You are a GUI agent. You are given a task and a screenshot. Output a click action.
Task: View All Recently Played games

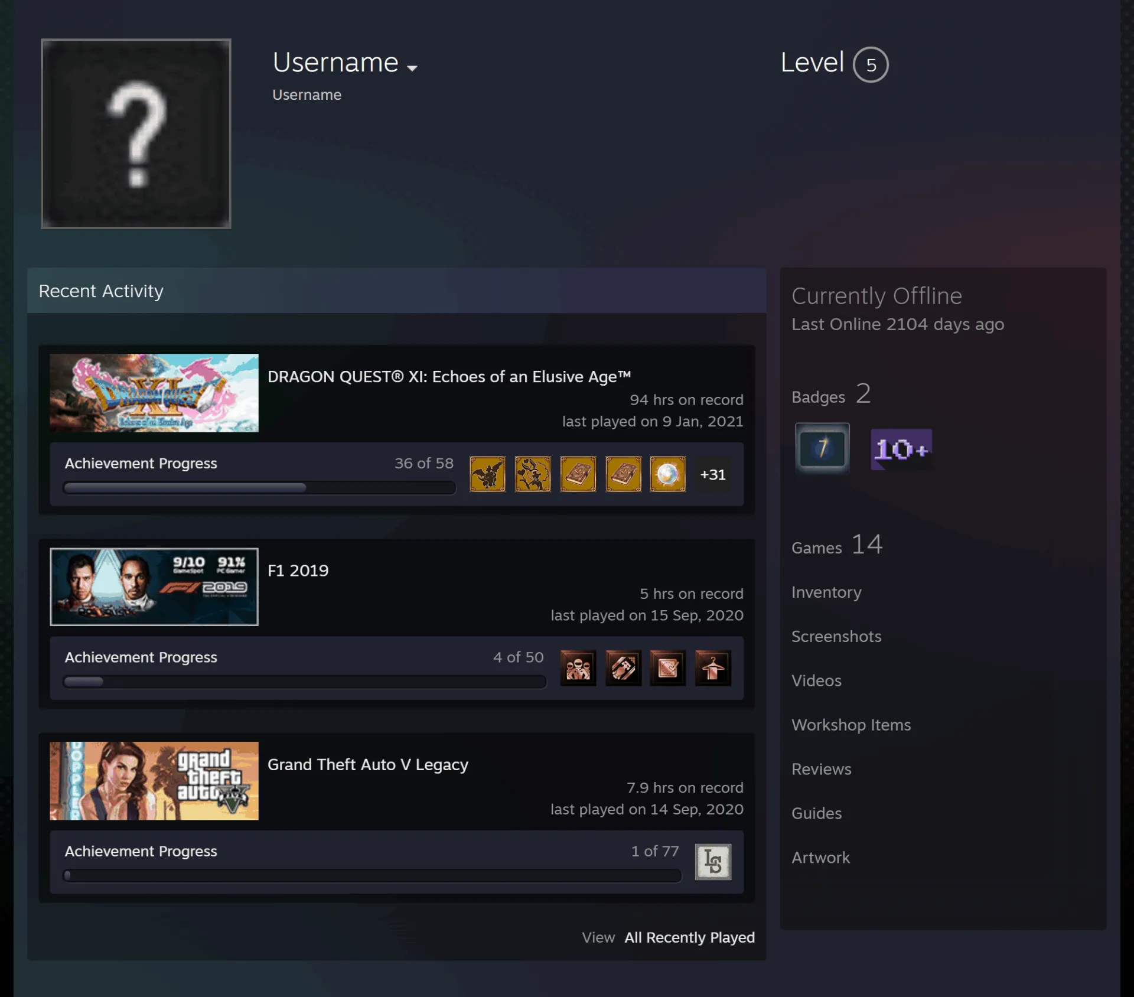(x=689, y=937)
